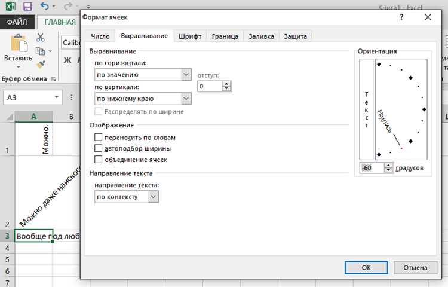448x287 pixels.
Task: Expand по вертикали alignment dropdown
Action: click(x=143, y=99)
